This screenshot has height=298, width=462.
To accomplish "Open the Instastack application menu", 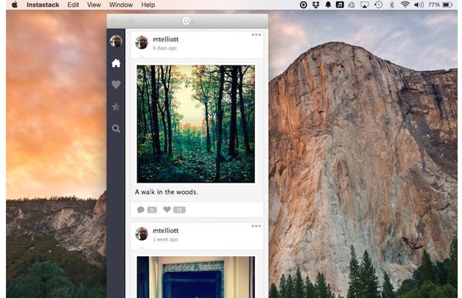I will (42, 4).
